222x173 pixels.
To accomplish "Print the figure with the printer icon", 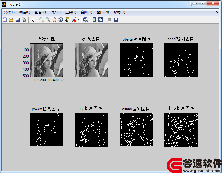I will click(24, 20).
